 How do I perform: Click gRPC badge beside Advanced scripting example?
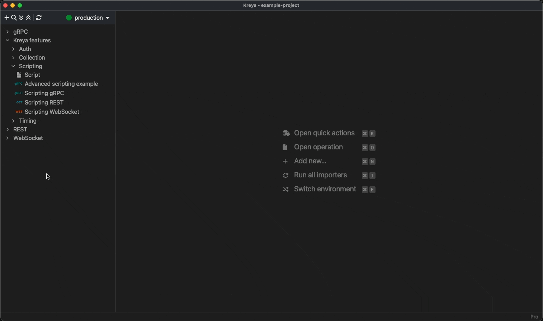[18, 84]
